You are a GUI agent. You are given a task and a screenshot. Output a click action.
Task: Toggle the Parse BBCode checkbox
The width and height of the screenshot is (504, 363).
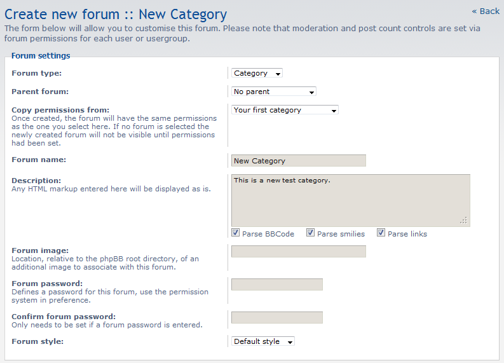(x=235, y=233)
